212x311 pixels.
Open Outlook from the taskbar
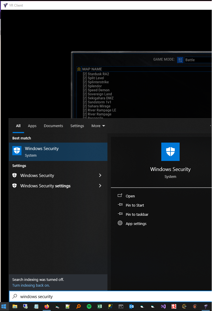131,306
